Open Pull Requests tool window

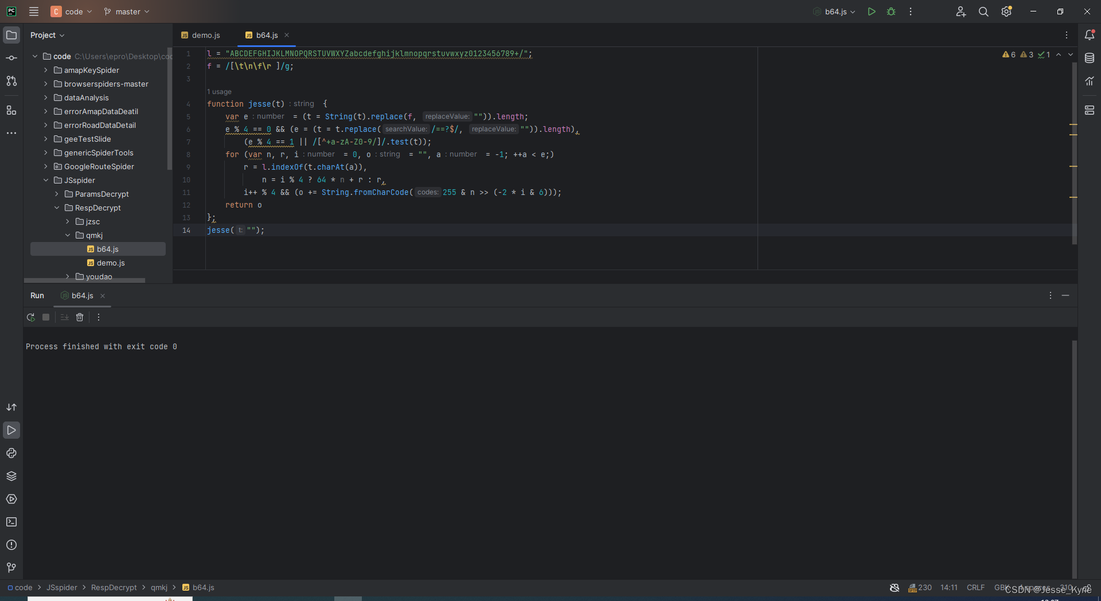[x=11, y=81]
